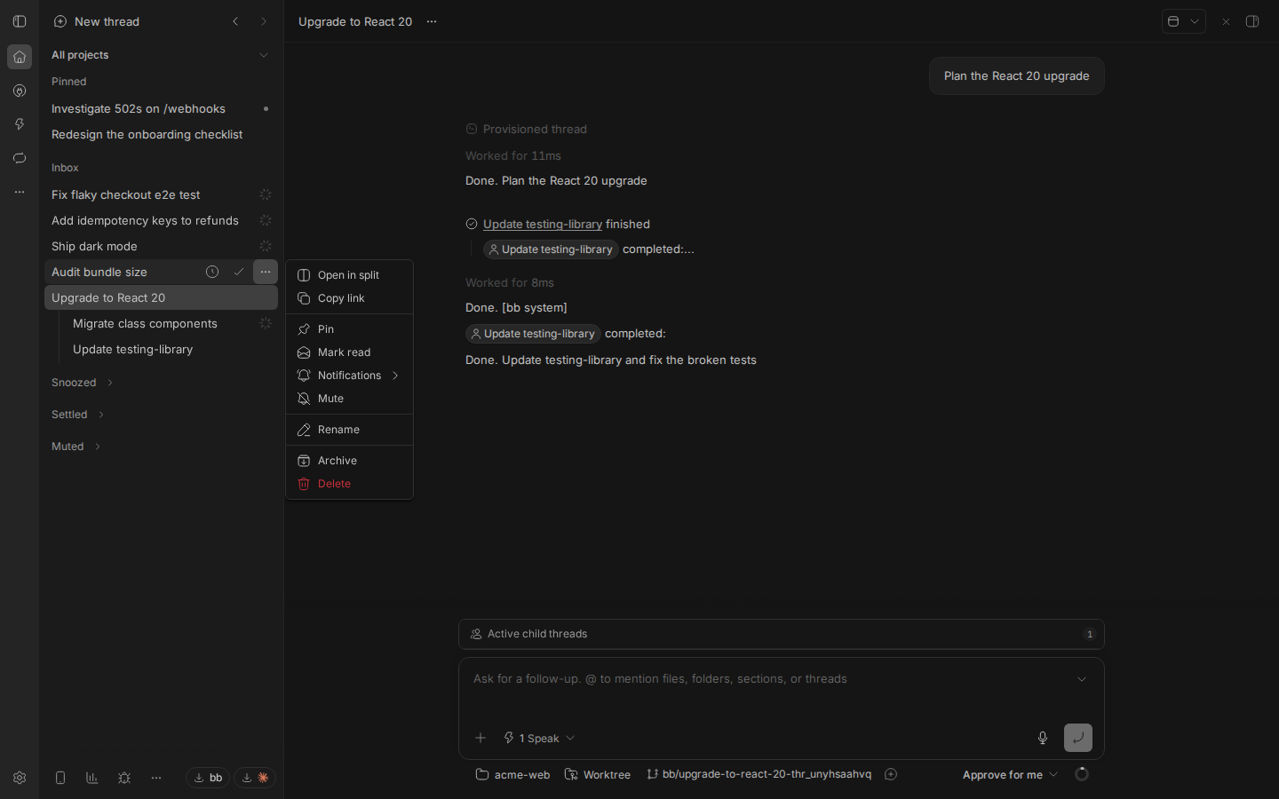1279x799 pixels.
Task: Toggle the right side panel icon
Action: tap(1252, 21)
